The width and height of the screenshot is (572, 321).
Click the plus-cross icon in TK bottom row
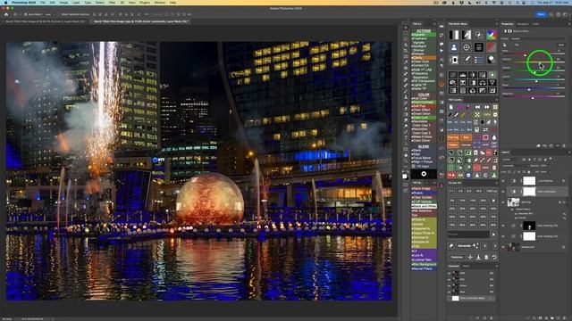(470, 258)
